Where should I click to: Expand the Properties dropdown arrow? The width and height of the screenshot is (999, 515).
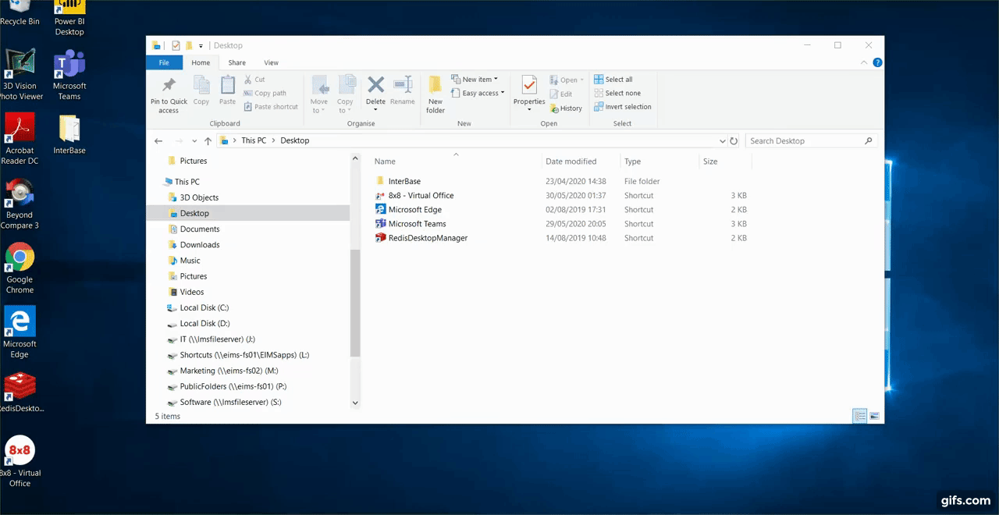pos(529,110)
